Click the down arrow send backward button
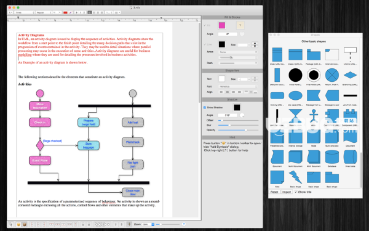This screenshot has height=231, width=369. (122, 224)
